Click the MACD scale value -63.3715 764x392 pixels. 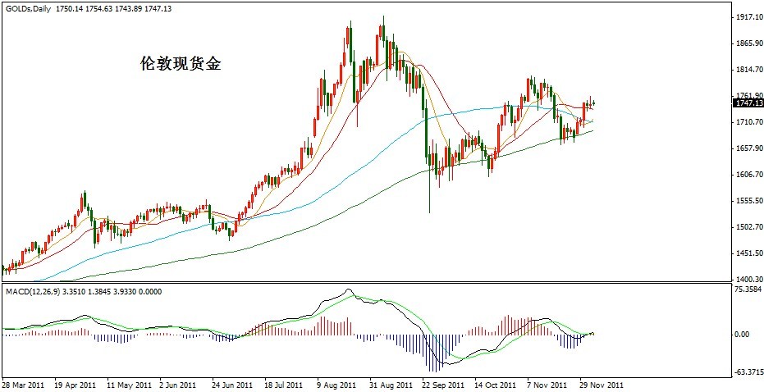749,372
